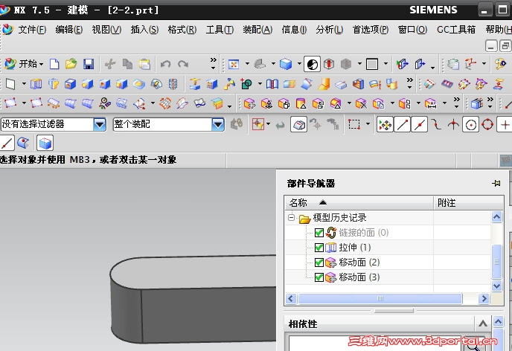Collapse the 模型历史记录 tree node

click(291, 217)
